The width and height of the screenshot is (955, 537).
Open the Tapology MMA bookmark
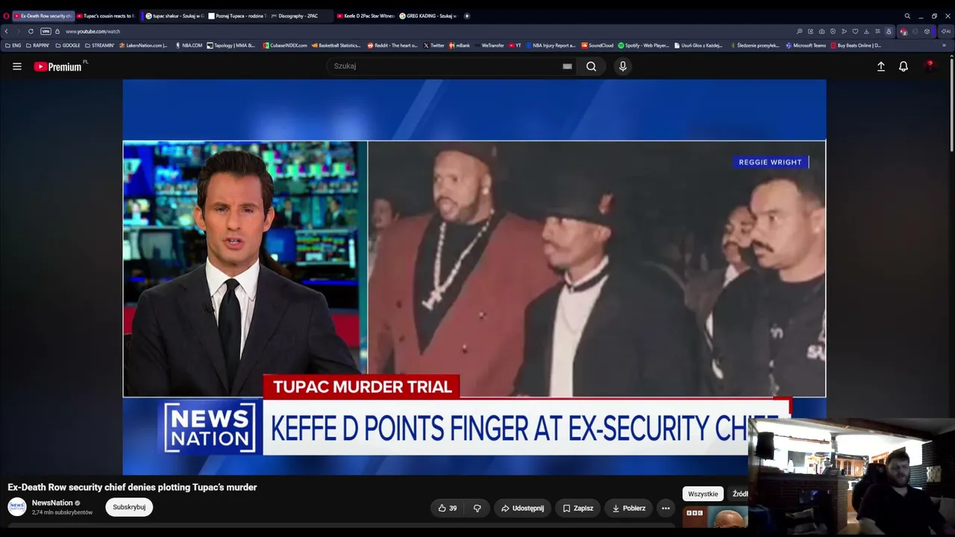coord(231,45)
